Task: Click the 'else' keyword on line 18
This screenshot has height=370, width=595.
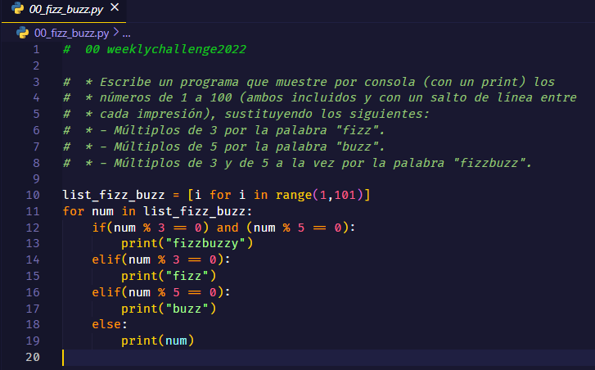Action: [x=106, y=324]
